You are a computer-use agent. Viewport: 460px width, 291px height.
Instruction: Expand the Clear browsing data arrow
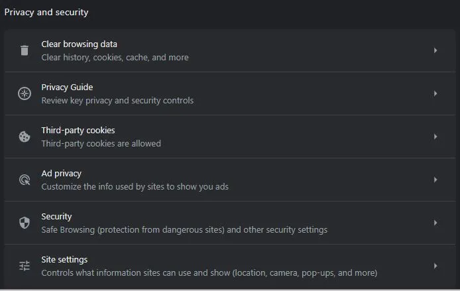[x=435, y=50]
